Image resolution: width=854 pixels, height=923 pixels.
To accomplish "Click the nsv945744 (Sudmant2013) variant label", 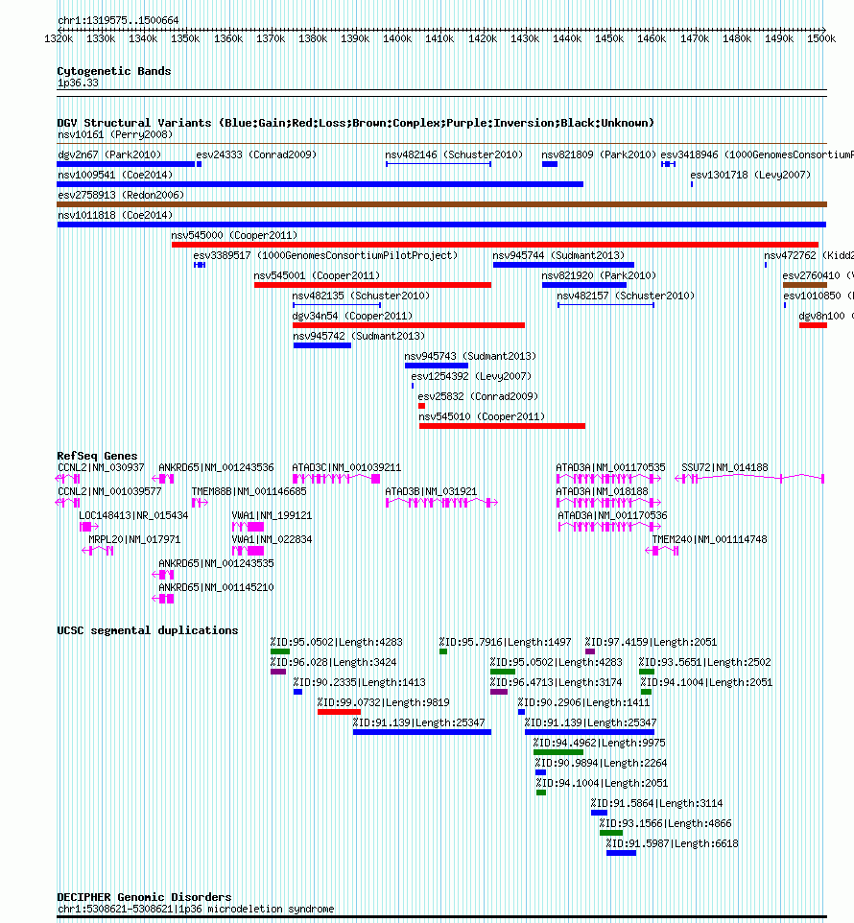I will coord(557,255).
